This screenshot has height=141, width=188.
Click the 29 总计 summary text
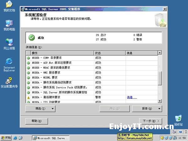(101, 35)
